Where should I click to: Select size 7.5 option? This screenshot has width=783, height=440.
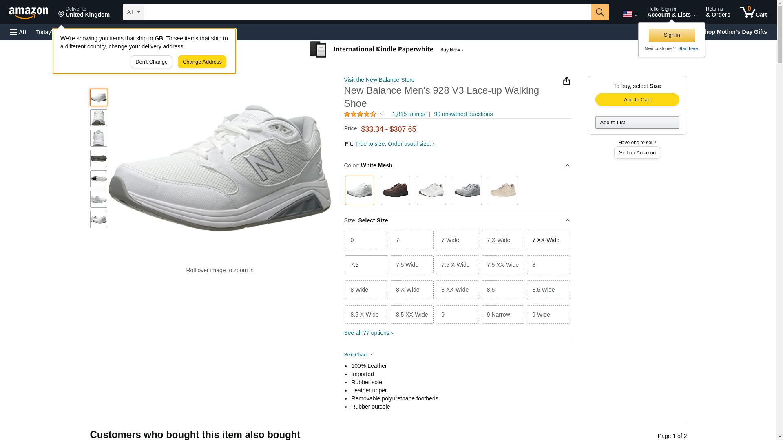[366, 265]
